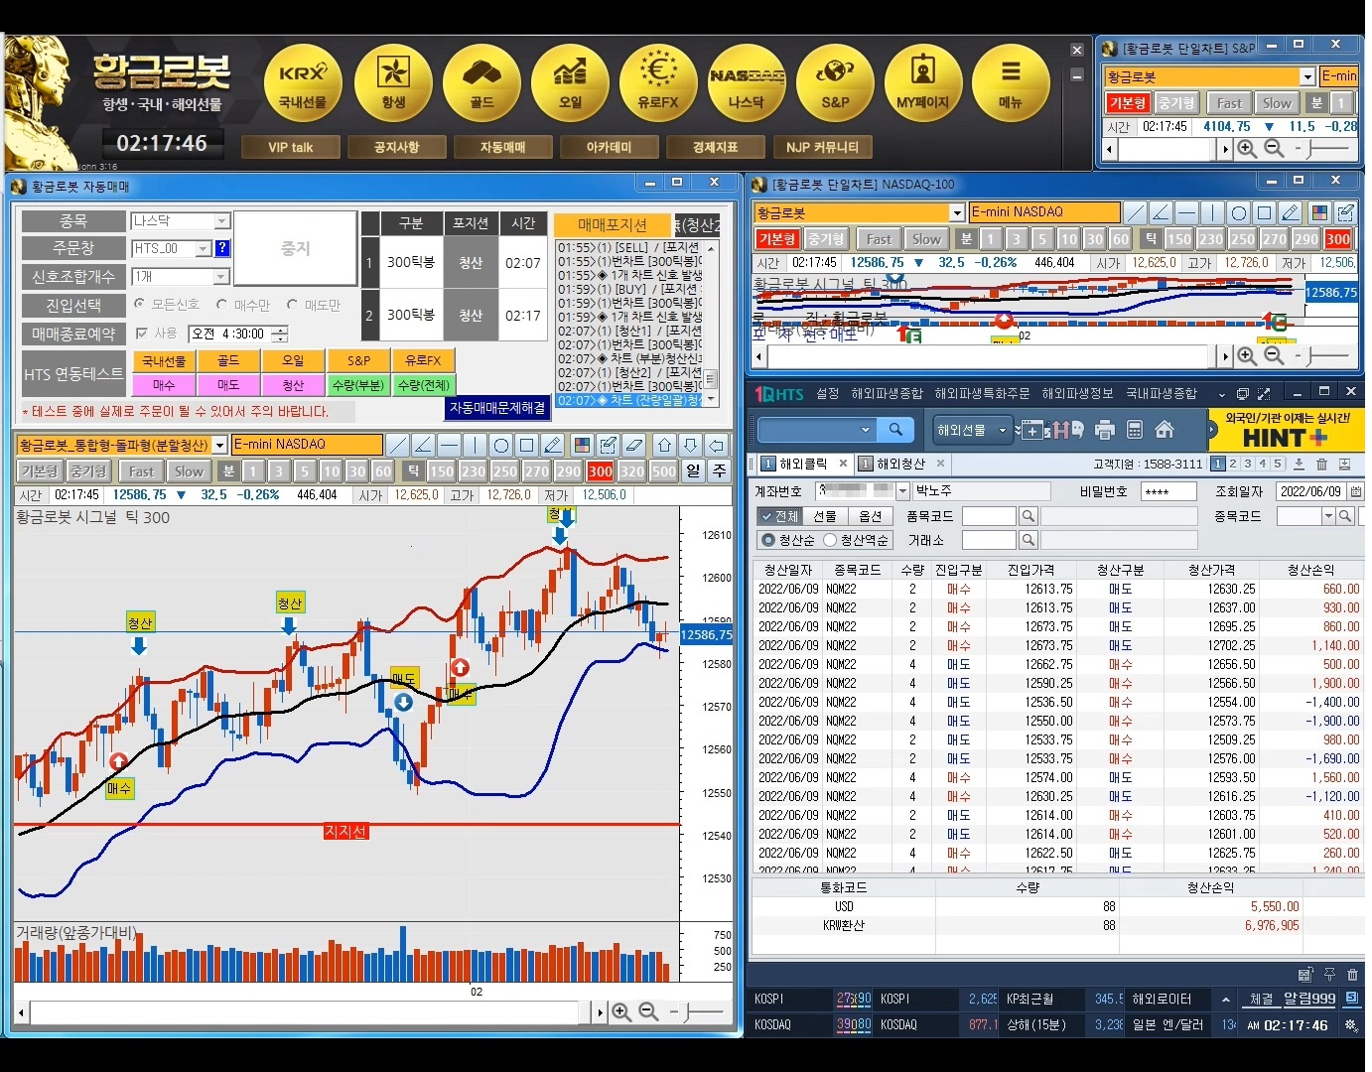This screenshot has width=1372, height=1072.
Task: Click printer icon in 1Q HTS toolbar
Action: pyautogui.click(x=1105, y=430)
